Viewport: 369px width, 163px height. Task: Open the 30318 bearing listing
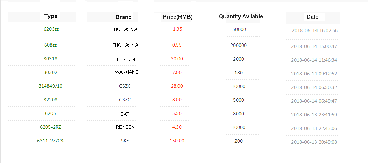click(50, 59)
